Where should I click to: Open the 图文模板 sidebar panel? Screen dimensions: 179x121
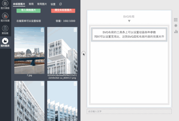tap(5, 5)
